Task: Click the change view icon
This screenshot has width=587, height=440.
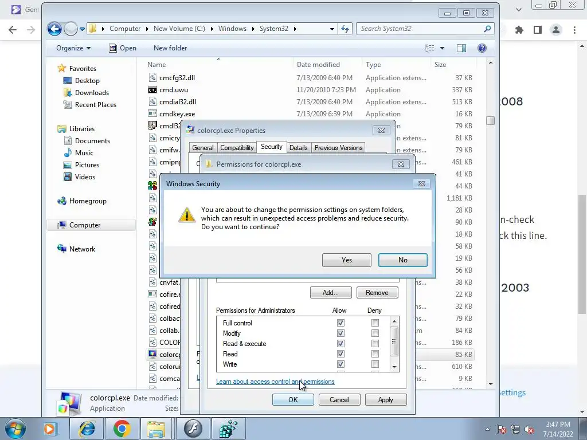Action: pyautogui.click(x=430, y=48)
